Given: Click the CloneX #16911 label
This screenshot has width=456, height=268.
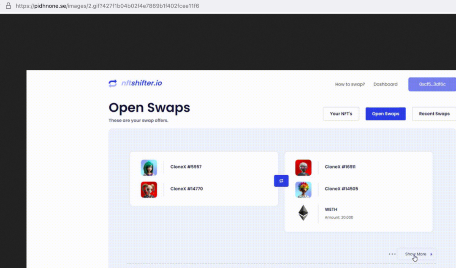Looking at the screenshot, I should point(340,167).
